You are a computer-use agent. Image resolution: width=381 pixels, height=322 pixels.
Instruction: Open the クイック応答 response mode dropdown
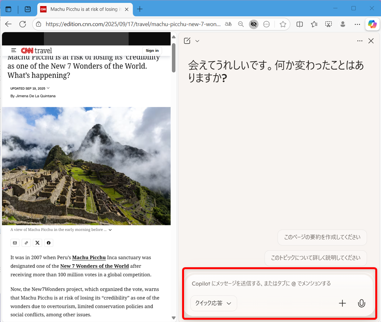tap(213, 303)
